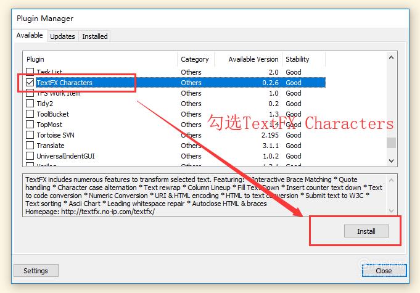Click the TextFX homepage URL text

tap(108, 212)
